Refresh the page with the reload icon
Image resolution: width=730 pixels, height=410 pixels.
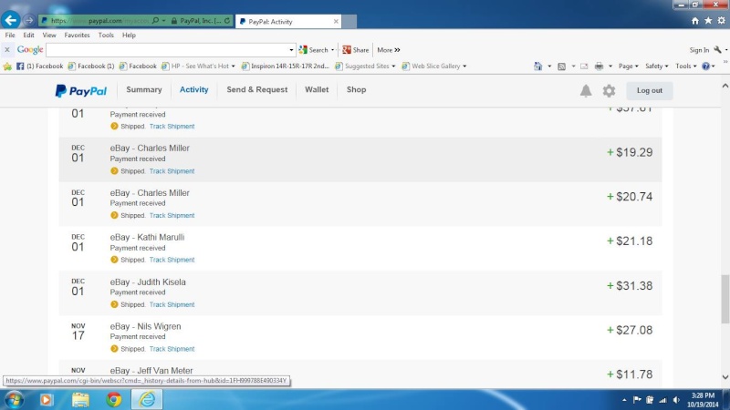point(226,21)
